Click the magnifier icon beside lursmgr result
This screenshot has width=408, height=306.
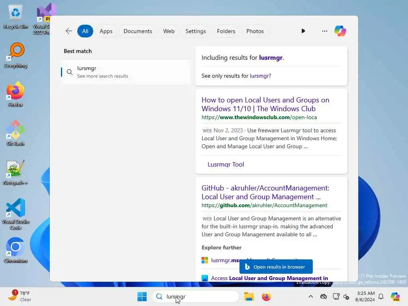(x=69, y=72)
